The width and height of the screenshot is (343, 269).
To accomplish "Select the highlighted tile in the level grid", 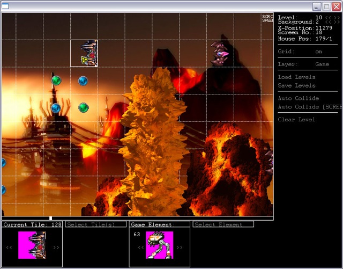I will point(84,53).
